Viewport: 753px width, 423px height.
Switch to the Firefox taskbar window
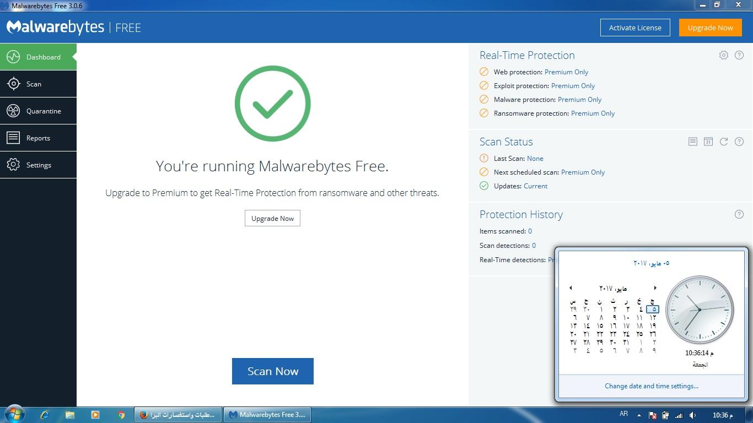point(178,415)
